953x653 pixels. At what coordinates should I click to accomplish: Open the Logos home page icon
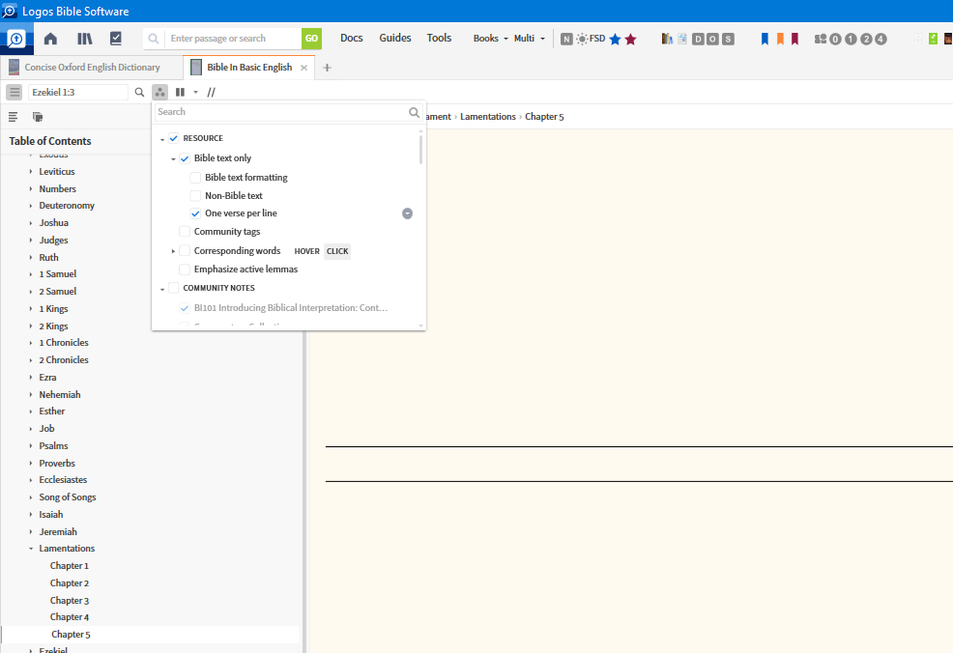click(x=50, y=39)
